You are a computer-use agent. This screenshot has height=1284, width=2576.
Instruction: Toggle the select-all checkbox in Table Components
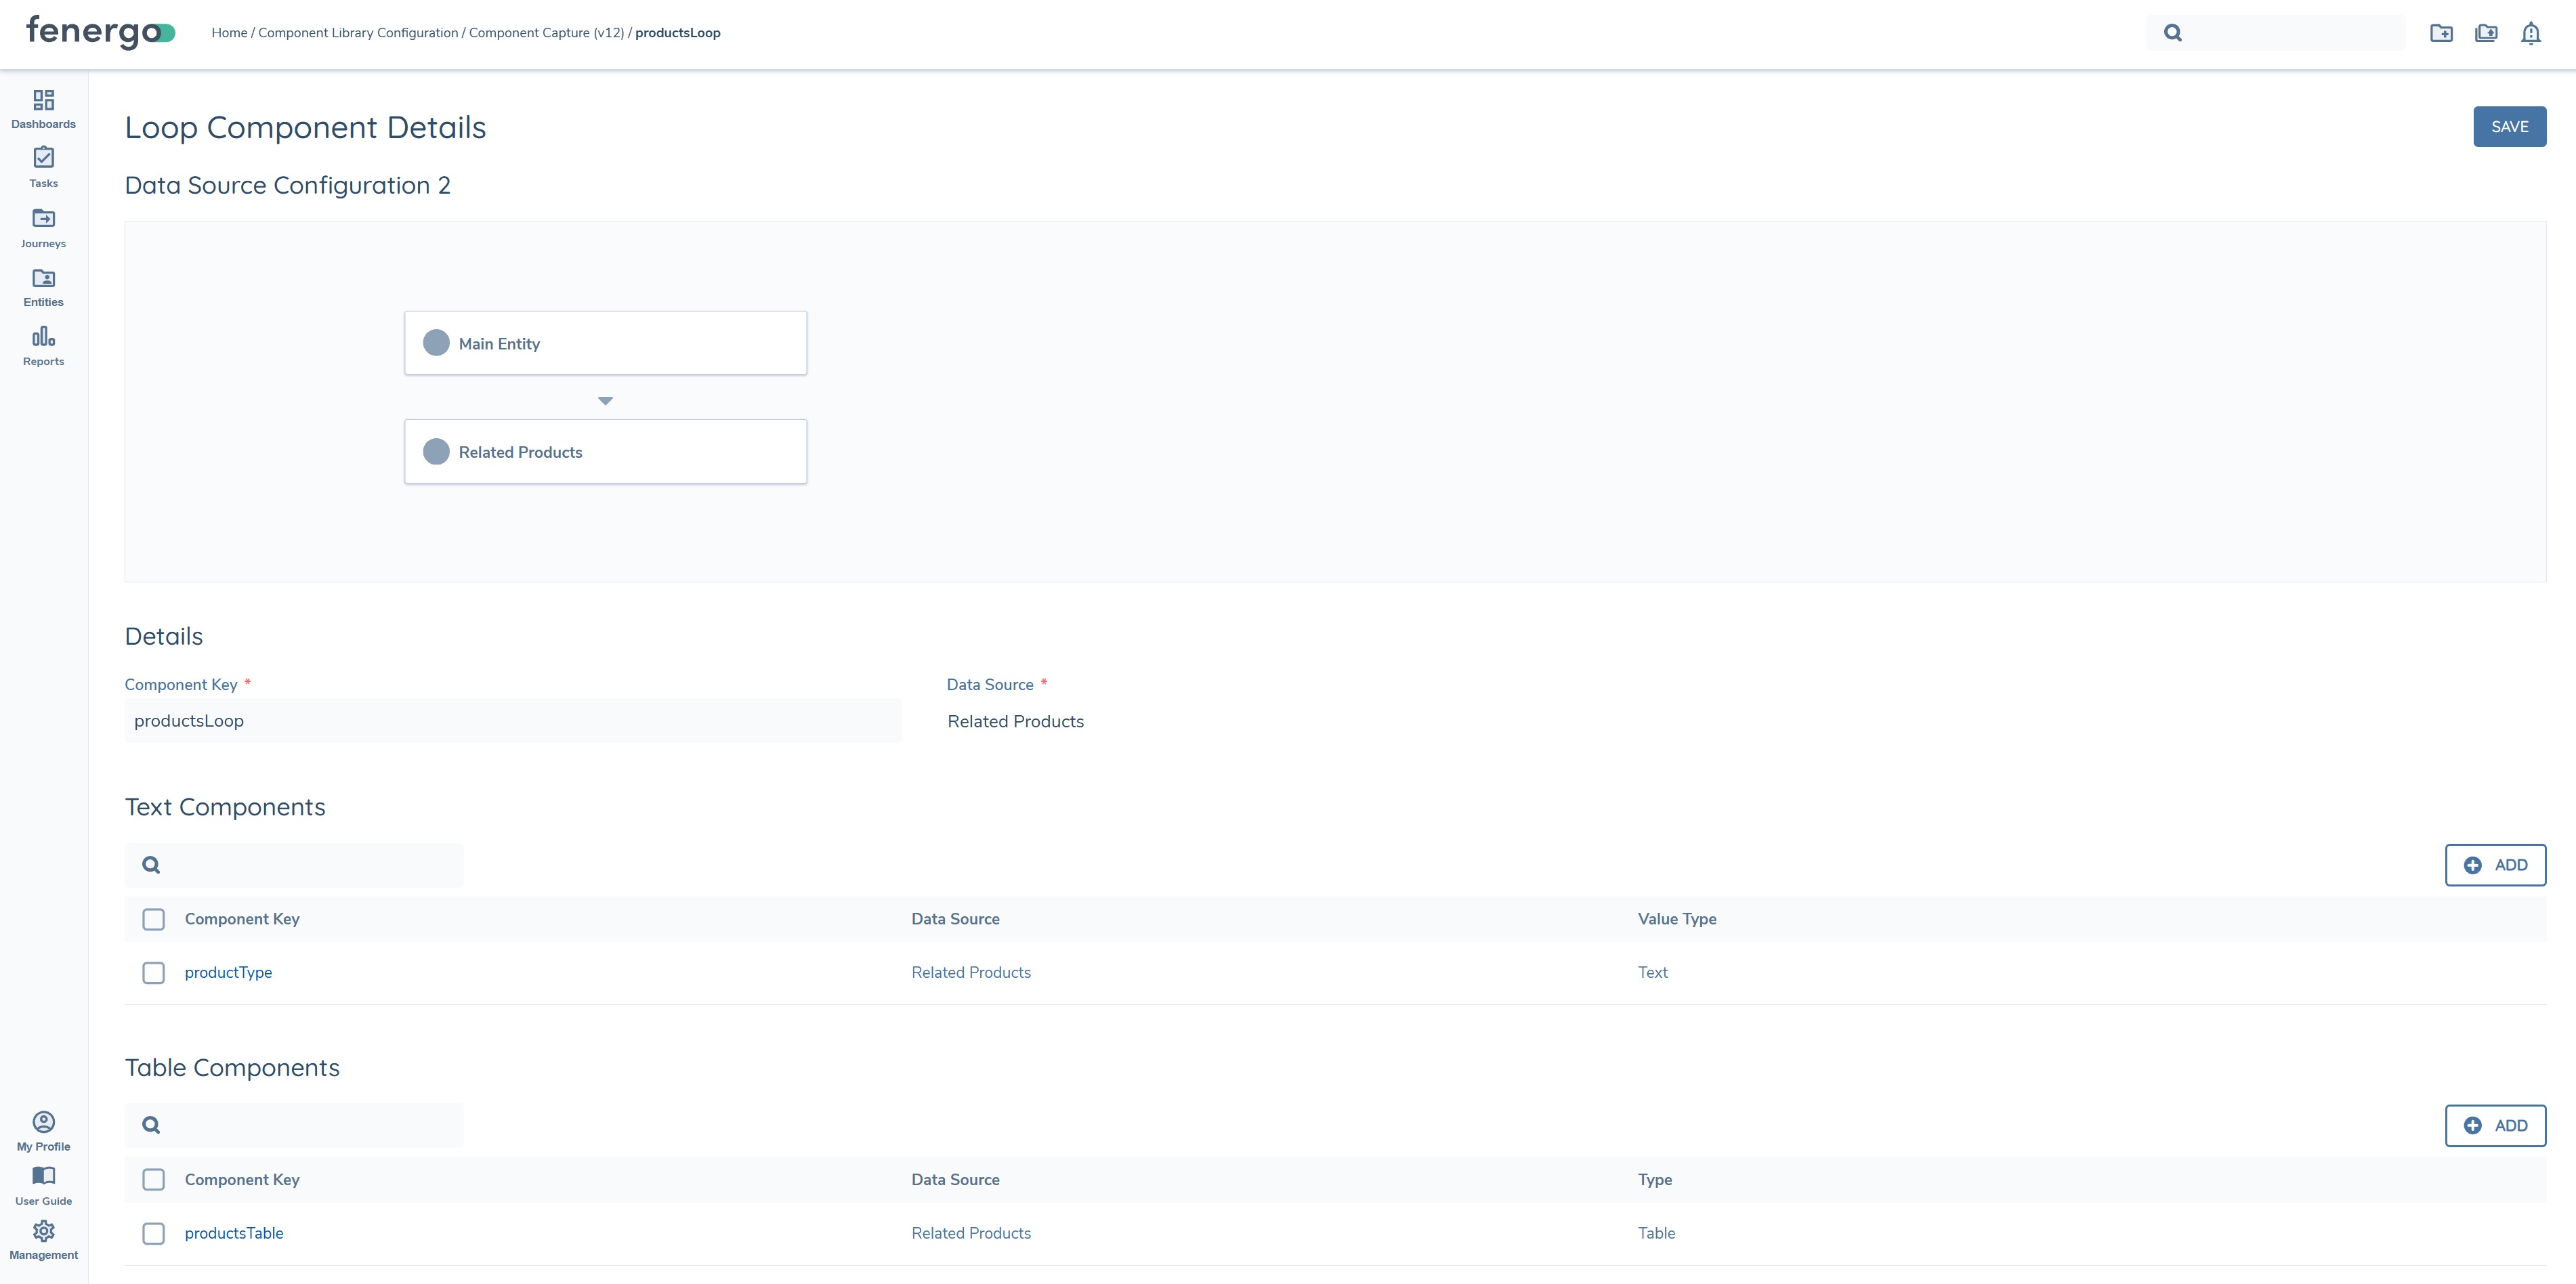click(x=153, y=1179)
